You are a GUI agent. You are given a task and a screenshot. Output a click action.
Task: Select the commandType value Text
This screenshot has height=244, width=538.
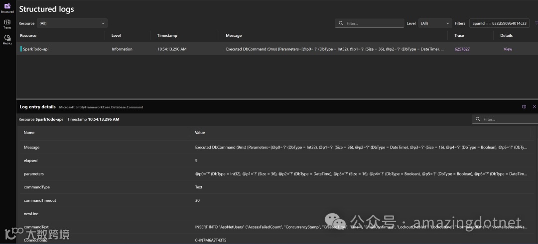[199, 187]
